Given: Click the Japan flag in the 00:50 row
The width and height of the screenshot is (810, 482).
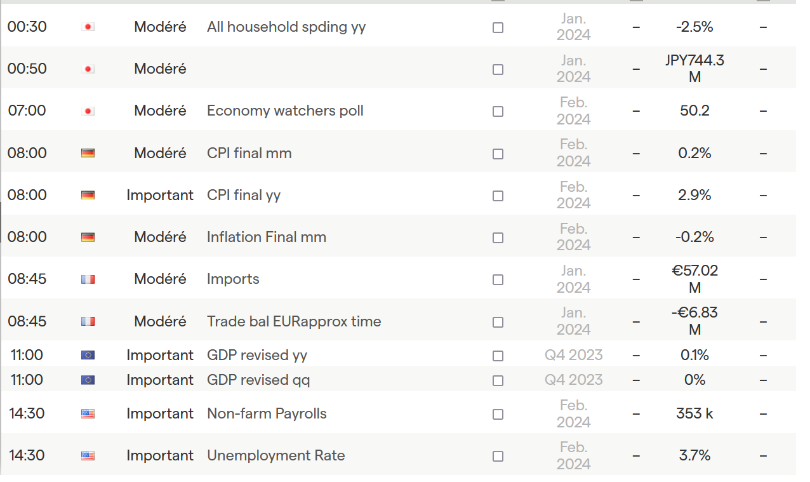Looking at the screenshot, I should click(x=88, y=69).
